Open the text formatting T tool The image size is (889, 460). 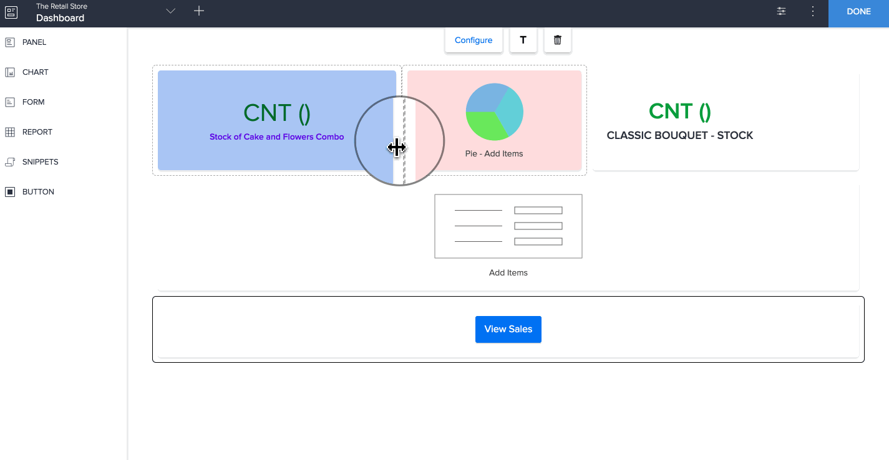(x=523, y=41)
